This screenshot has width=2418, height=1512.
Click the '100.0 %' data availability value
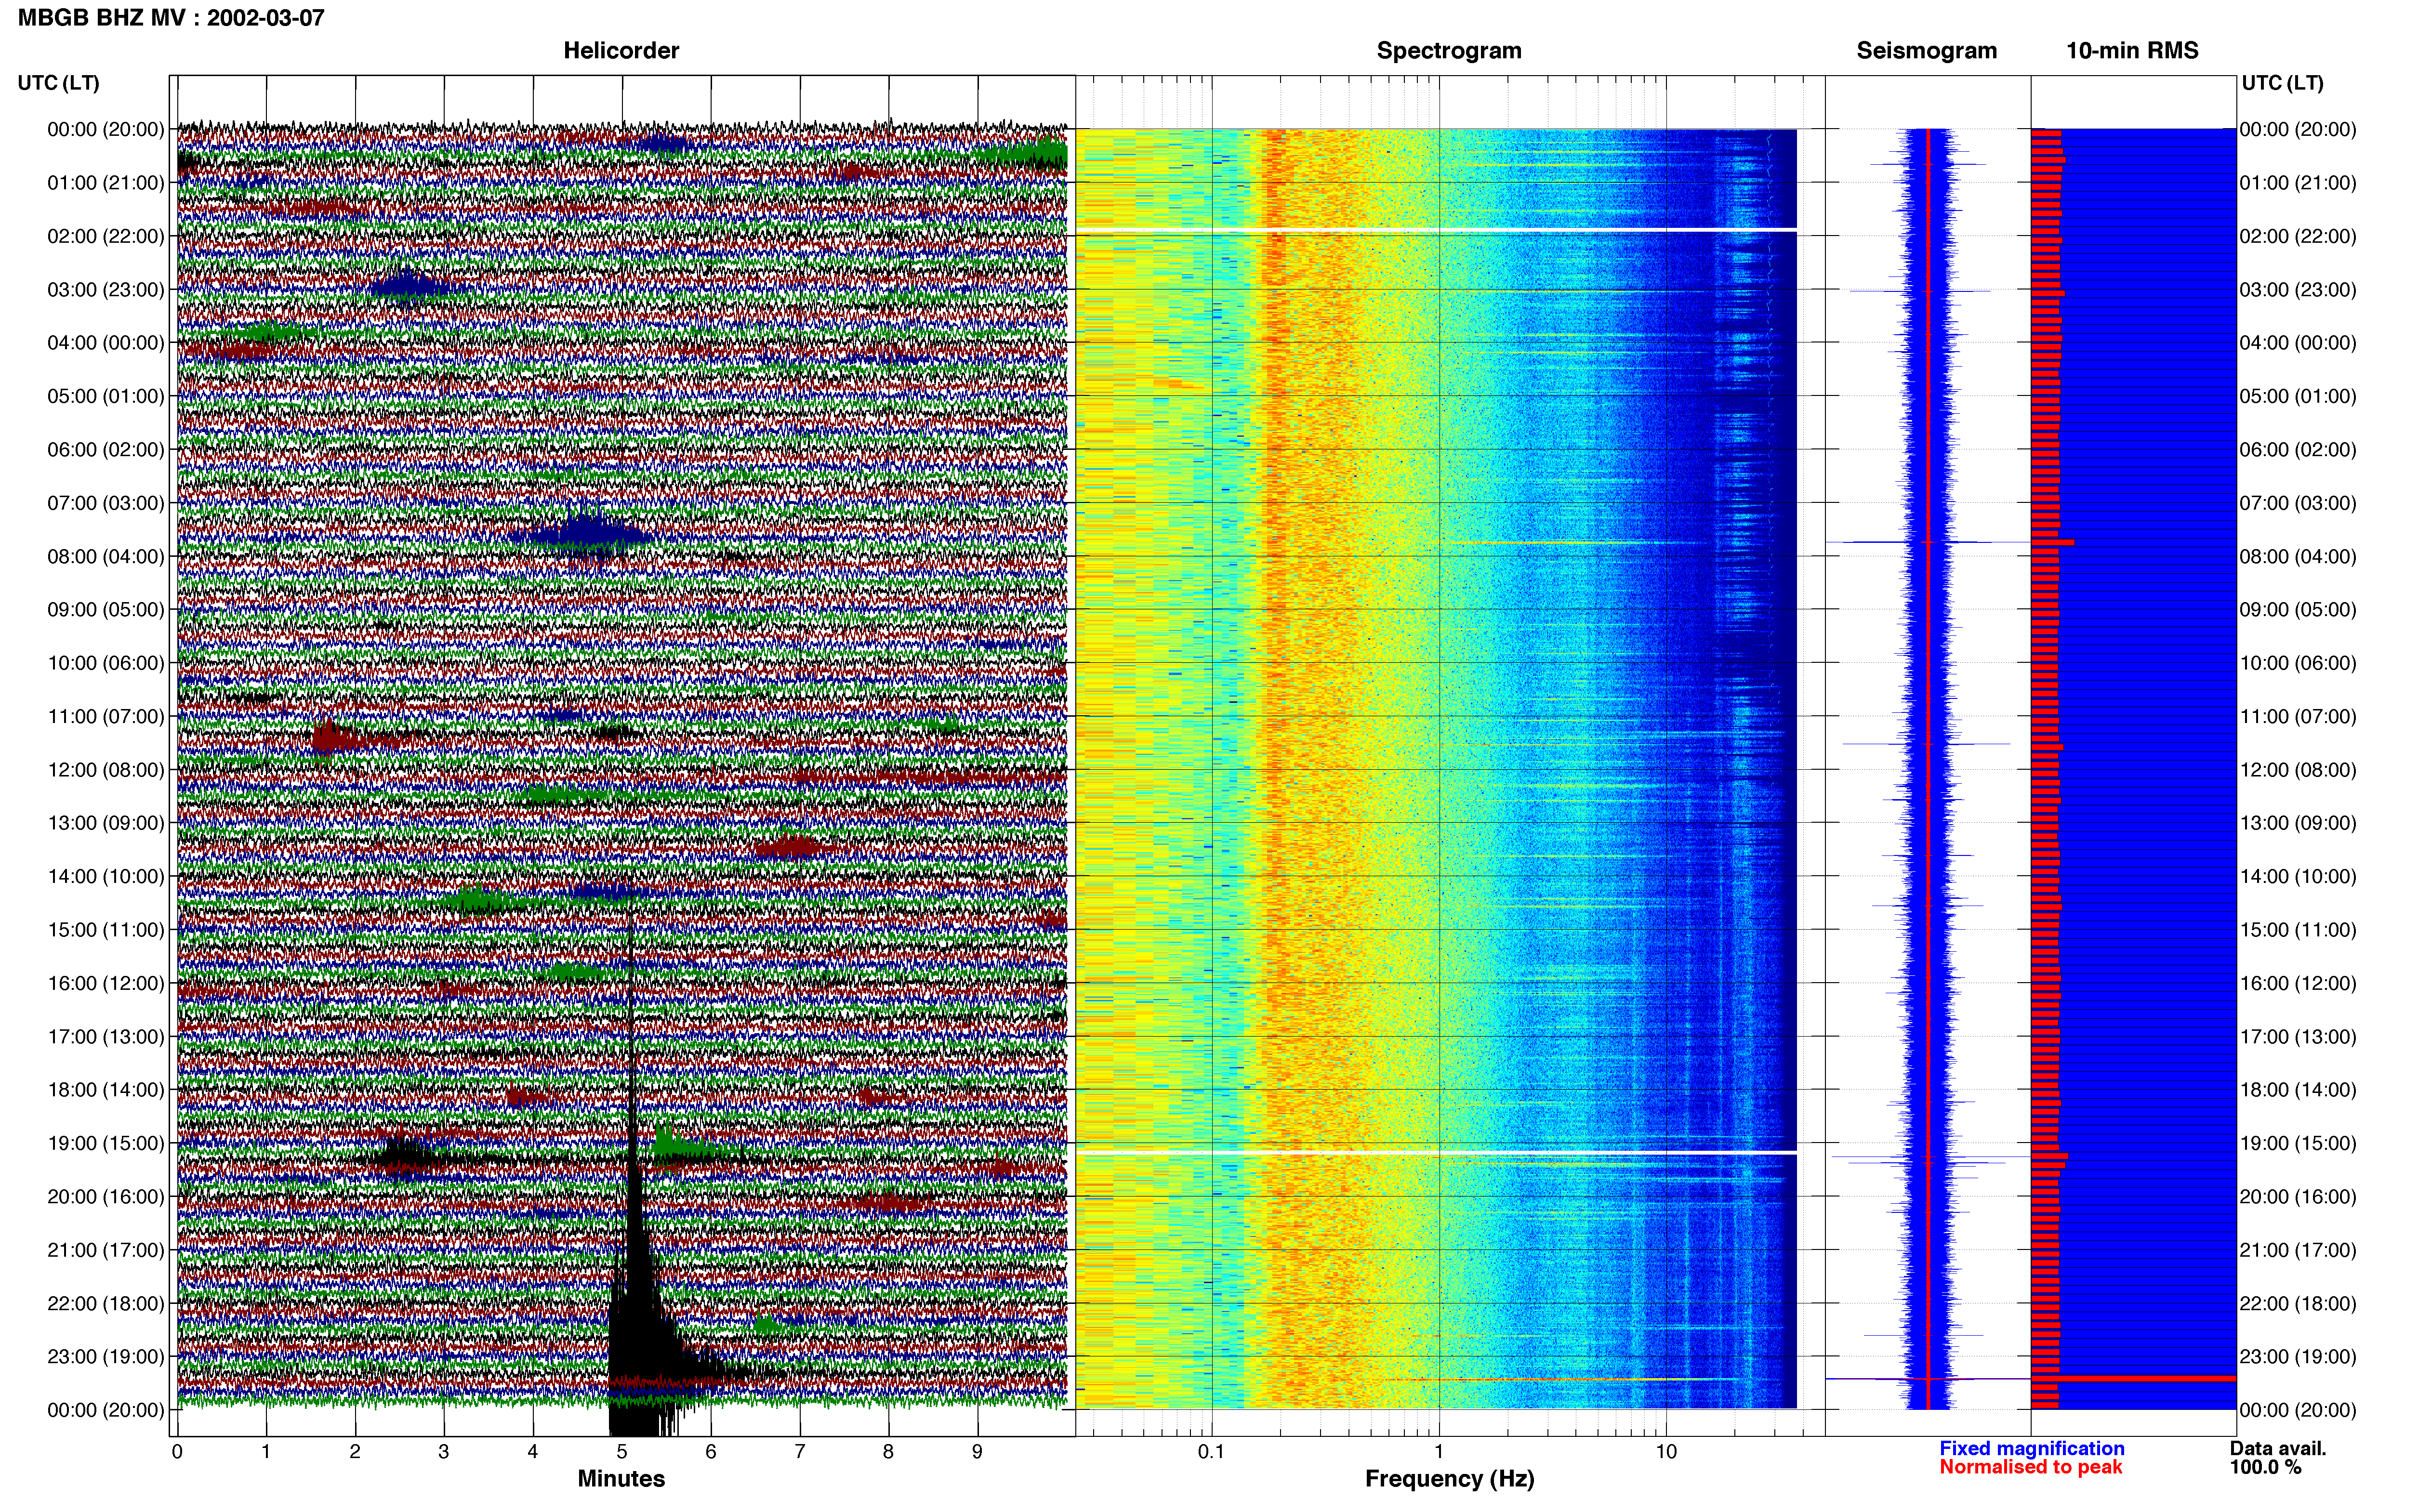click(2265, 1467)
